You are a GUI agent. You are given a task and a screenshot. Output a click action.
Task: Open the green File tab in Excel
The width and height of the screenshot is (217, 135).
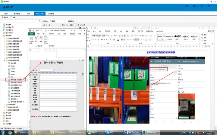pos(31,34)
